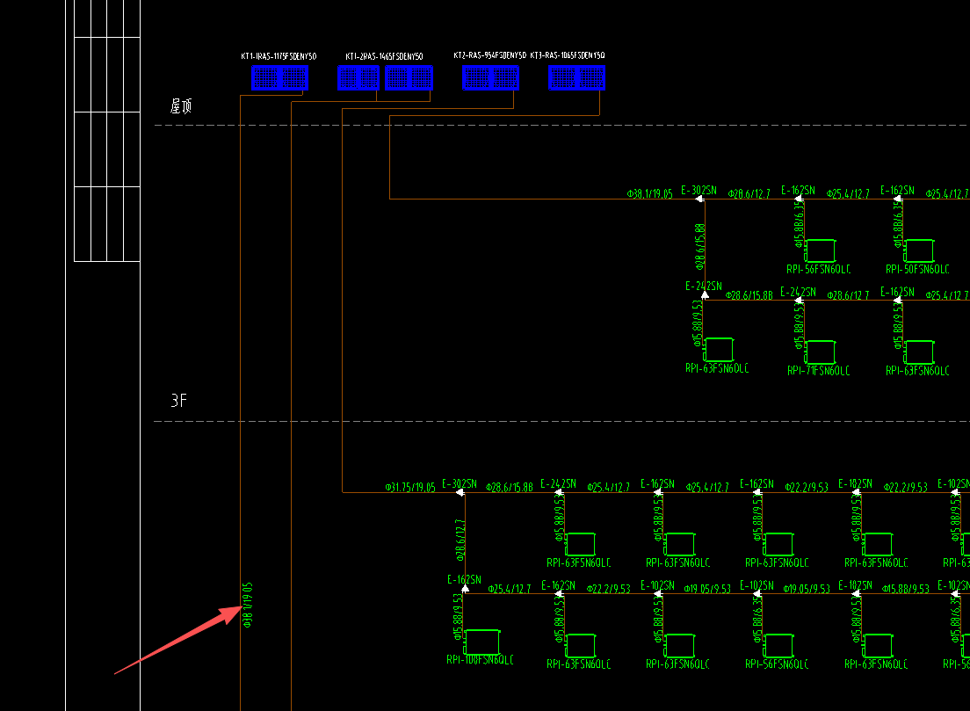Click RPI-56FSN6QLC label beside RPI-50FSN6QLC
970x711 pixels.
pyautogui.click(x=819, y=269)
